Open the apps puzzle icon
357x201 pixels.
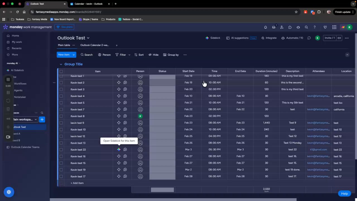click(x=290, y=27)
